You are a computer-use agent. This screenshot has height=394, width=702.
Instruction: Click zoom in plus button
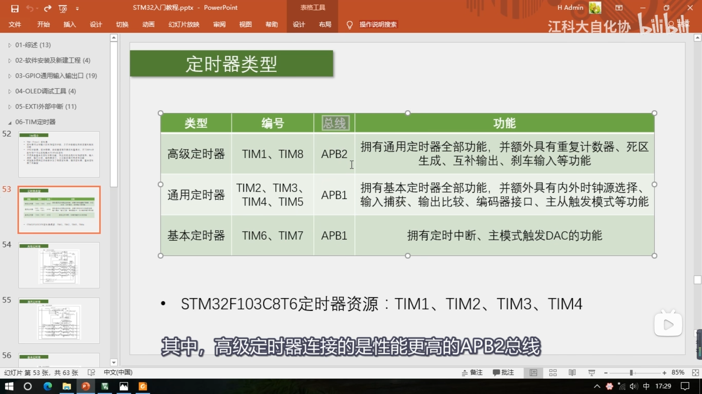point(664,373)
